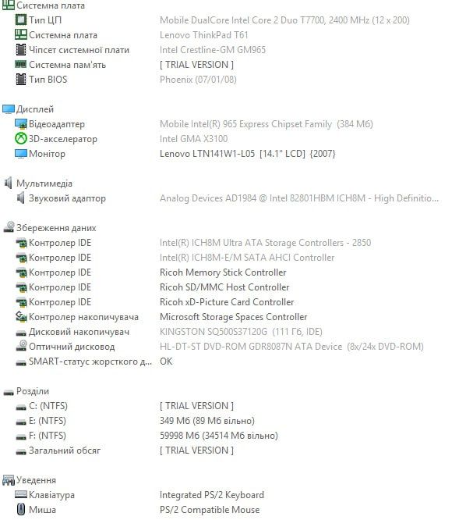Open Intel(R) ICH8M-E/M SATA AHCI Controller link
Image resolution: width=466 pixels, height=520 pixels.
click(x=247, y=258)
